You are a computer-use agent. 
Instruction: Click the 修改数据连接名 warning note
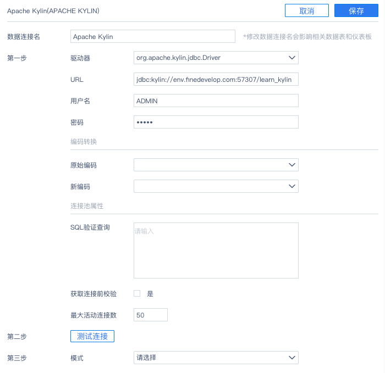[307, 37]
